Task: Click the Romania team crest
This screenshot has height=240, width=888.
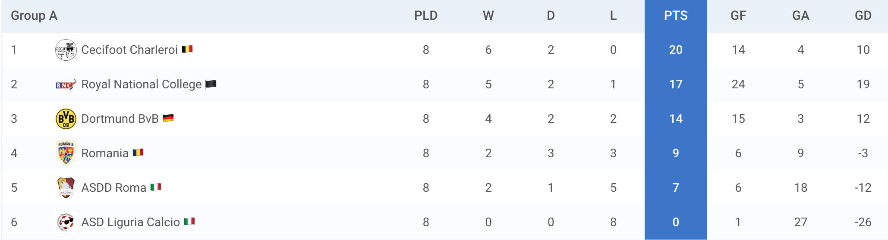Action: point(66,153)
